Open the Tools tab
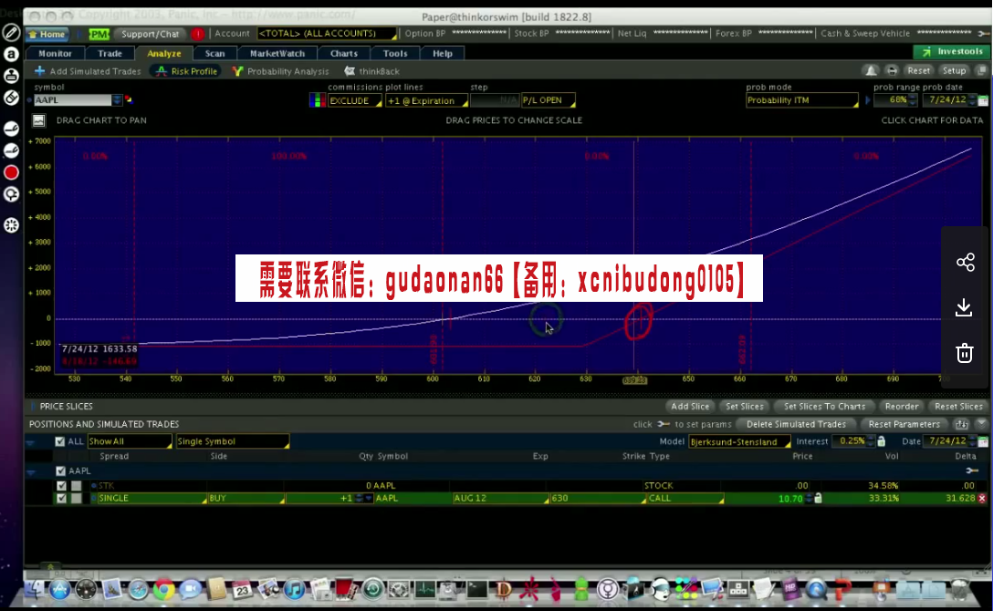This screenshot has width=993, height=611. (x=395, y=54)
